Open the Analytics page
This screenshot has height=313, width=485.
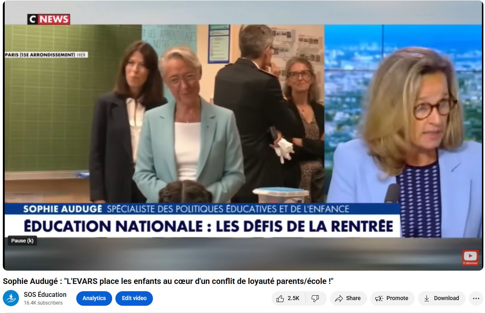point(94,298)
